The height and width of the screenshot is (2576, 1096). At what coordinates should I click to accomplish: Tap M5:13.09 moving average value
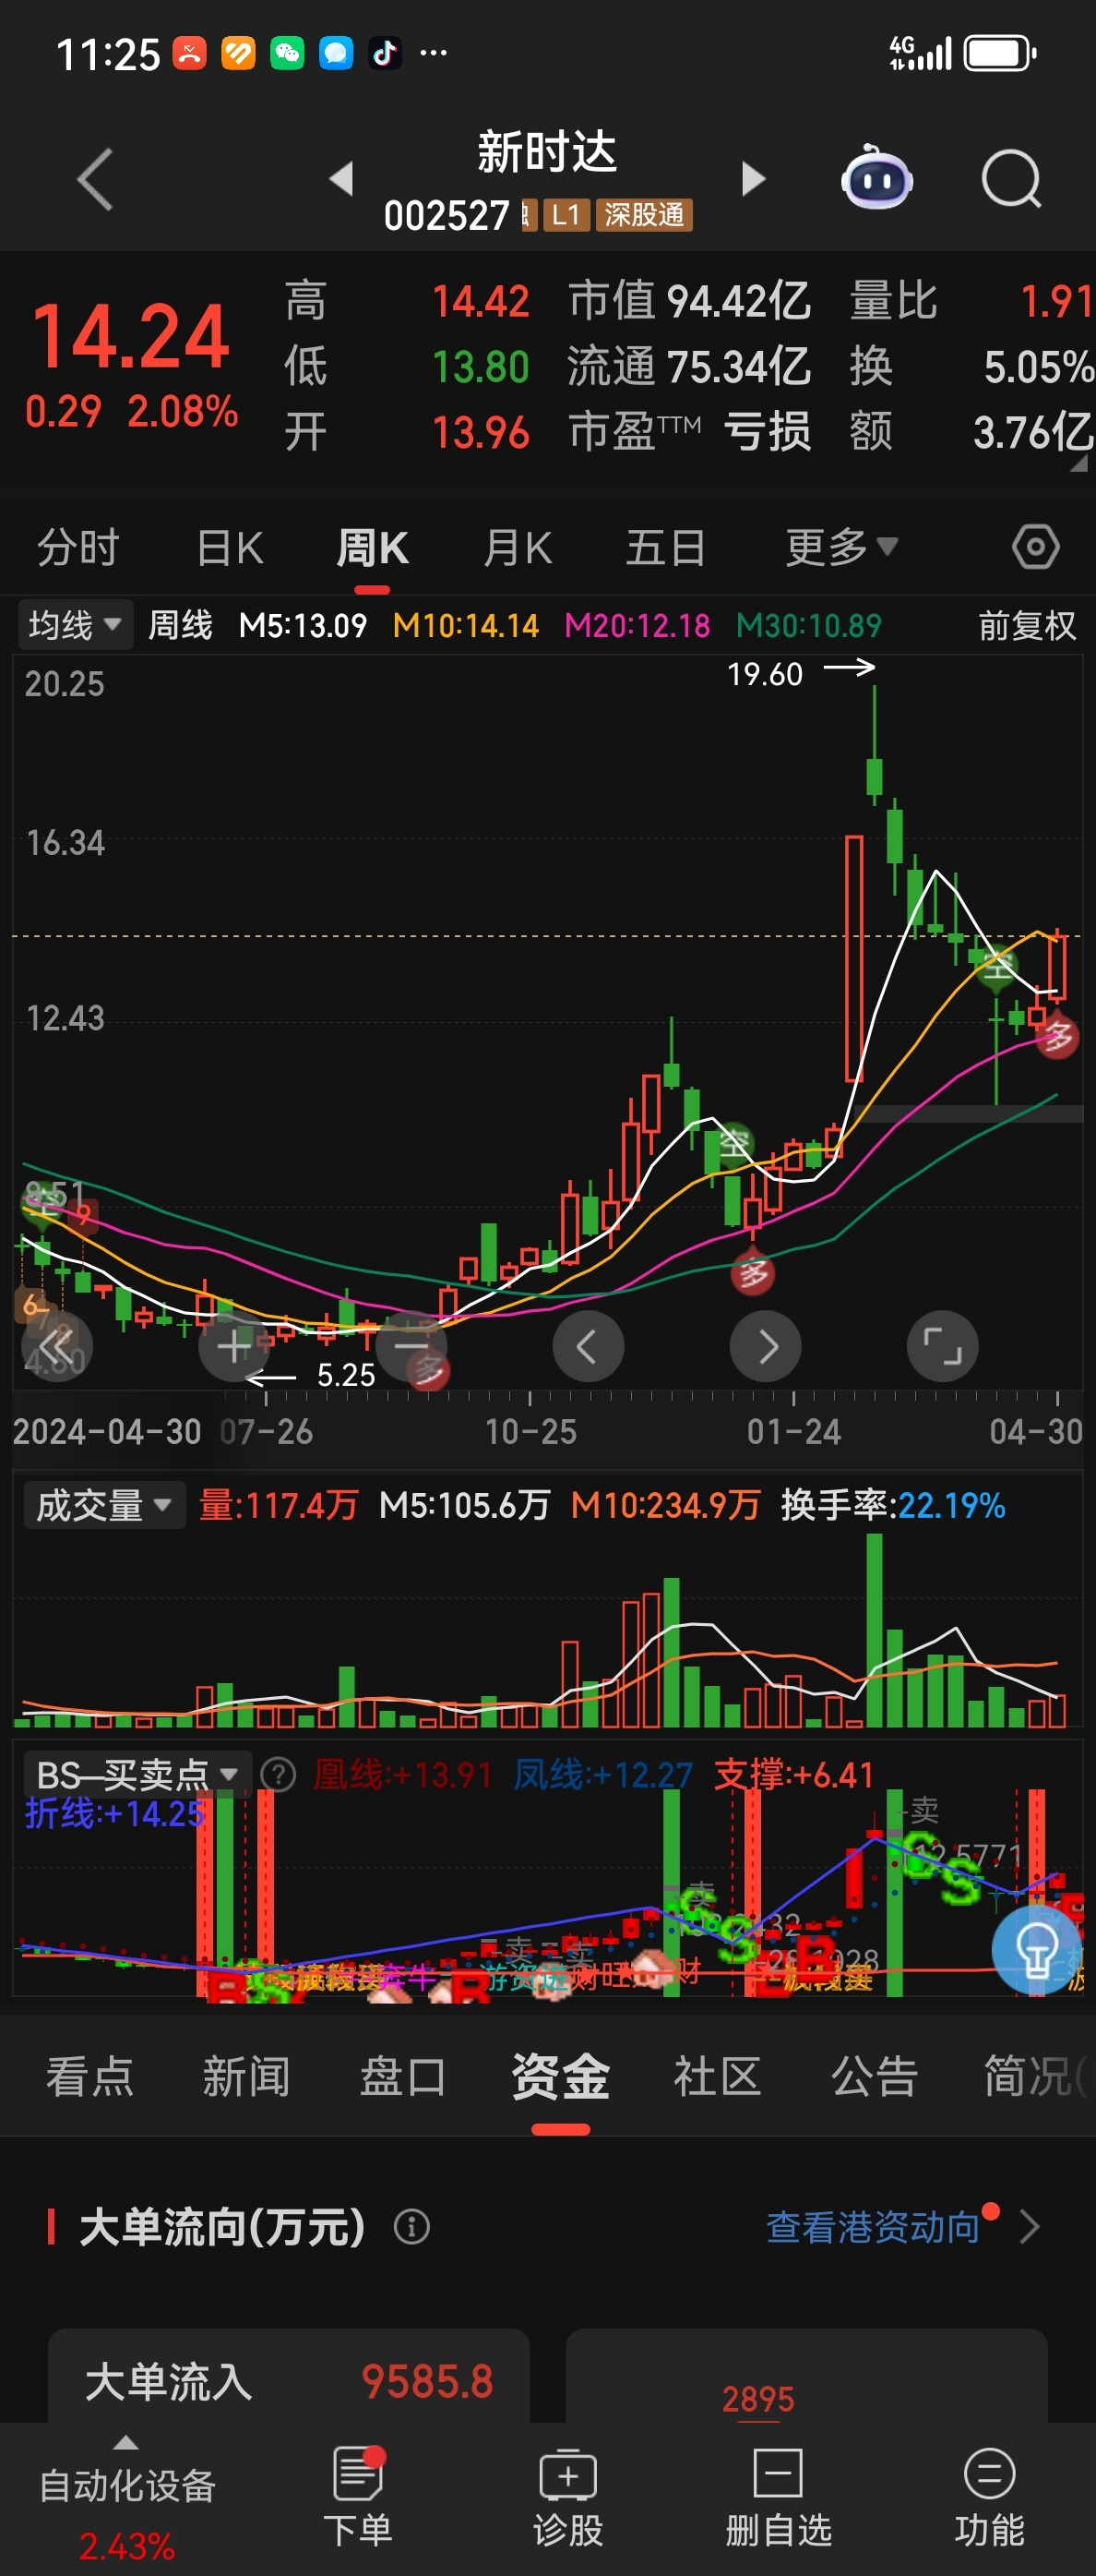pyautogui.click(x=303, y=626)
